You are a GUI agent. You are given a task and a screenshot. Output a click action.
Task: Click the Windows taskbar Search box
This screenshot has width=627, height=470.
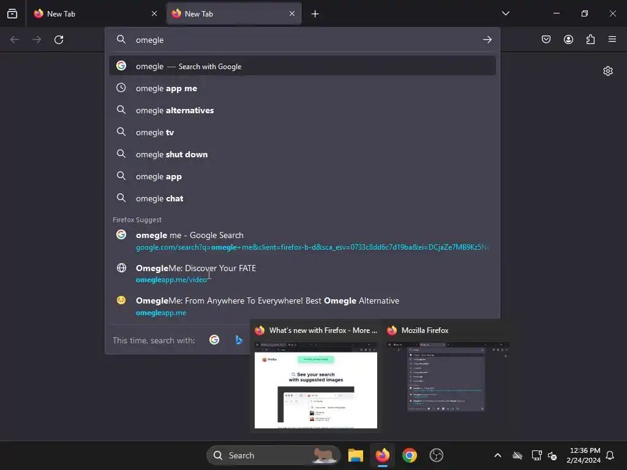pos(274,455)
